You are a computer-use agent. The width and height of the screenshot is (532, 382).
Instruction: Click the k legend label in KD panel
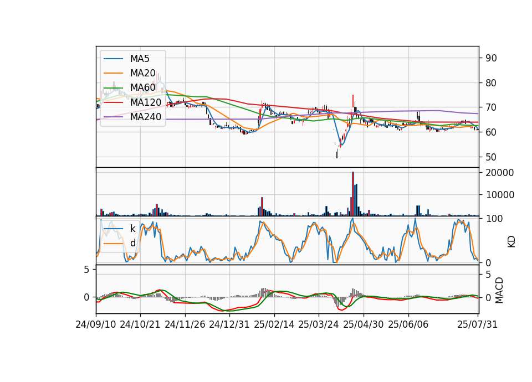tap(132, 229)
